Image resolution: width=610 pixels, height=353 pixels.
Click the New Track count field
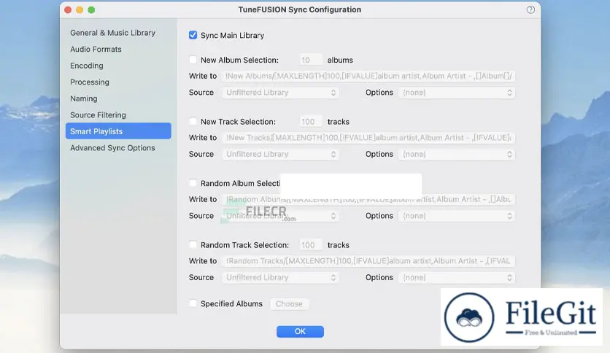tap(310, 122)
